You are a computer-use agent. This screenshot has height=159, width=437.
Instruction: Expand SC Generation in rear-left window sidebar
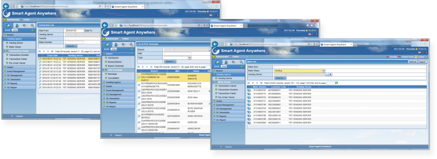[19, 79]
